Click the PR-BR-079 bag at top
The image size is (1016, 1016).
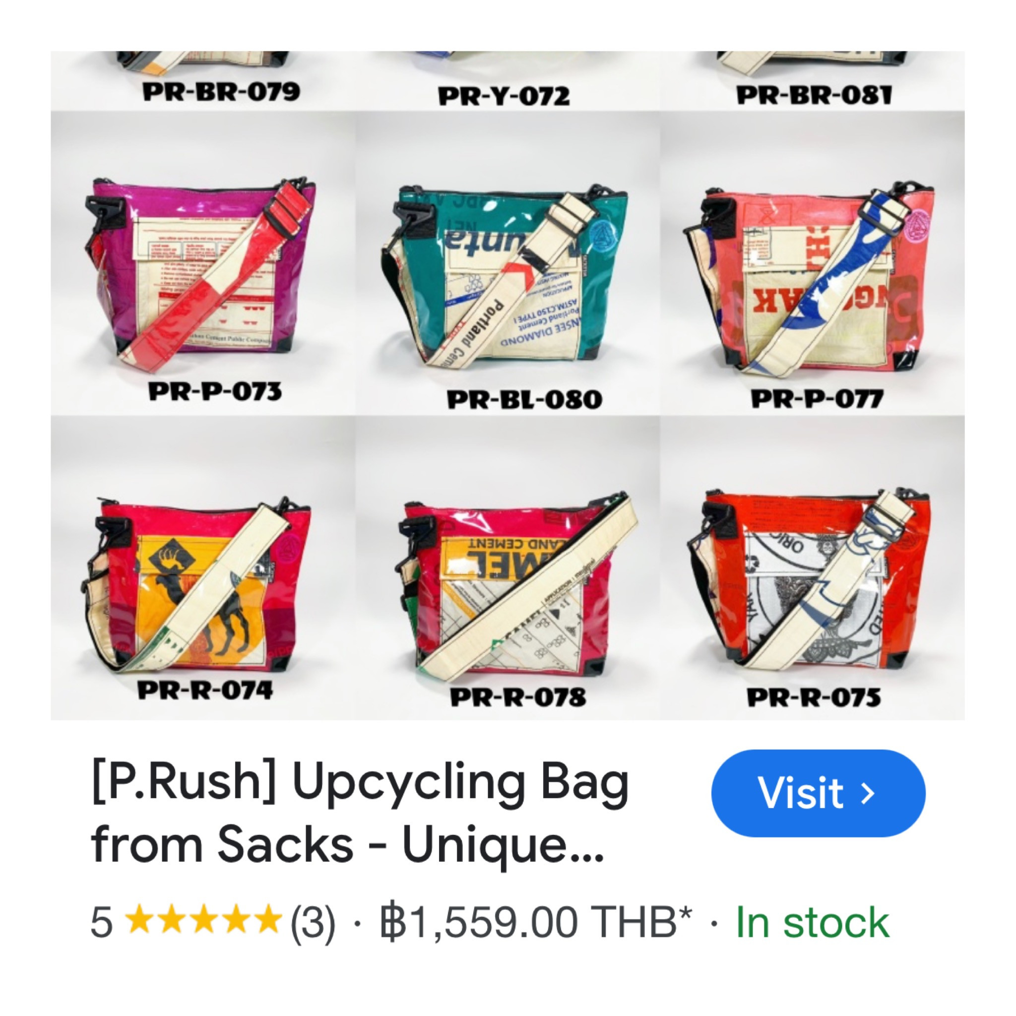203,81
